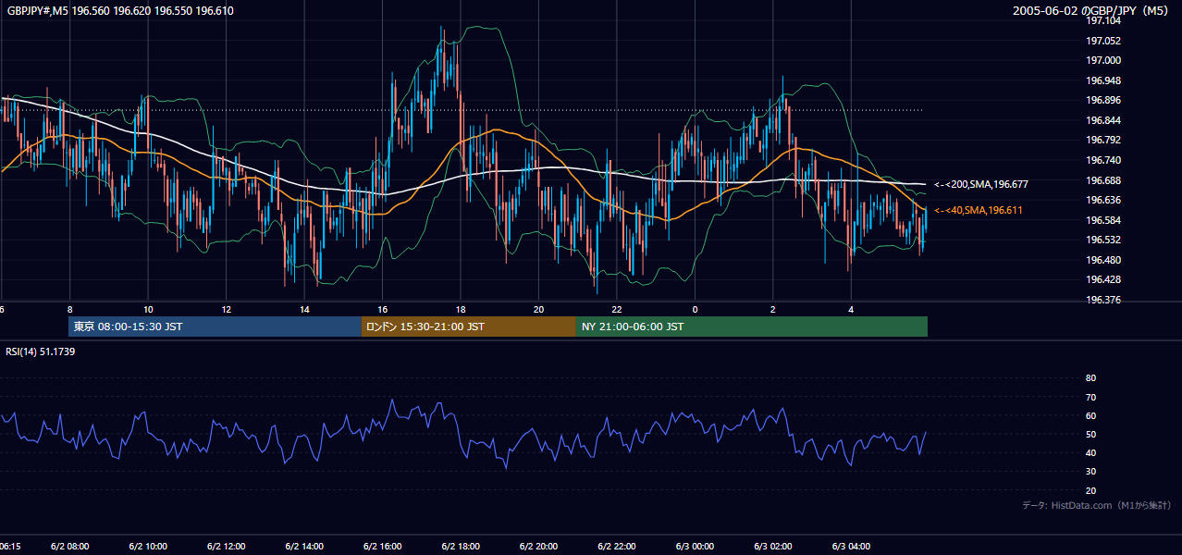Click the 6/2 18:00 bottom time label
This screenshot has width=1182, height=555.
pyautogui.click(x=461, y=547)
